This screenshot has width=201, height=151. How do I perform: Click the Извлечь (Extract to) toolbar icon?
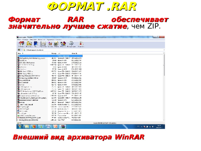[29, 44]
